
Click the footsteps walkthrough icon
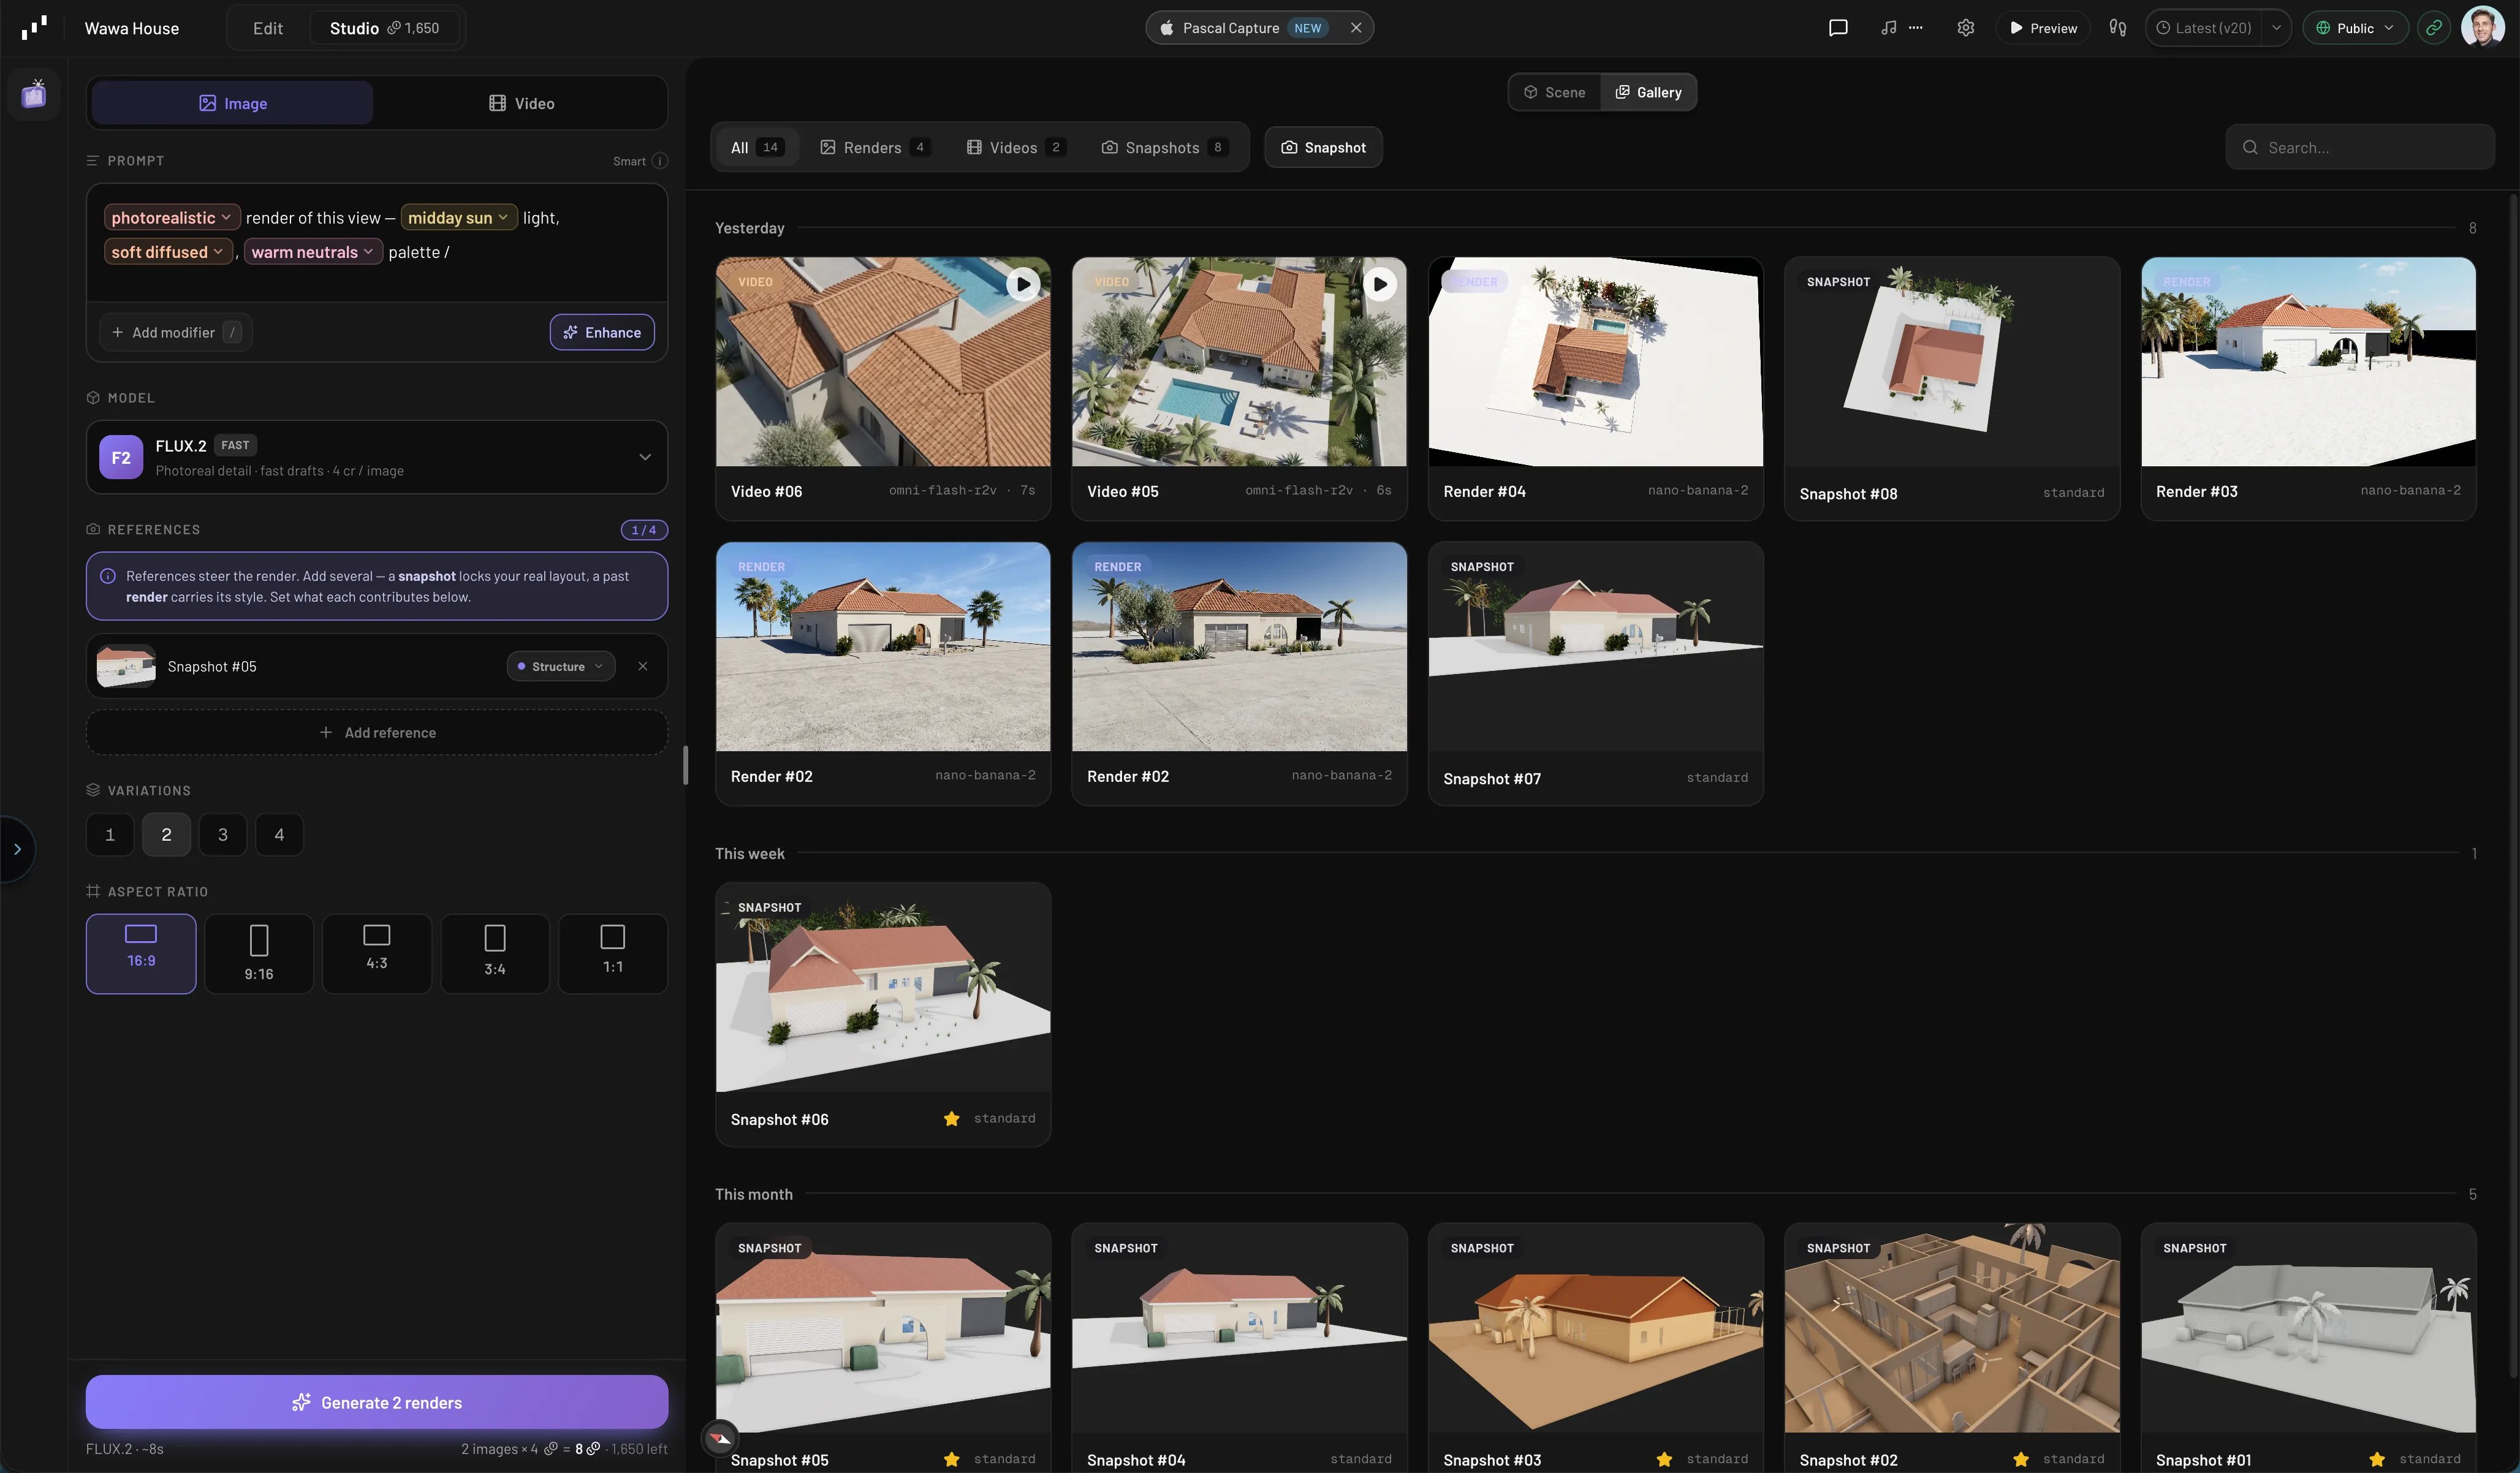click(2117, 28)
